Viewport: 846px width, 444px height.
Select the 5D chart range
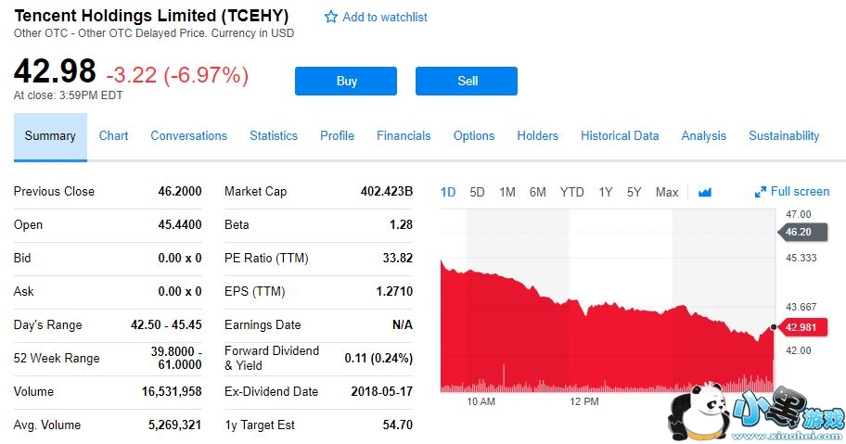point(477,192)
